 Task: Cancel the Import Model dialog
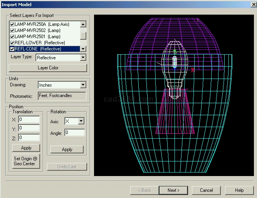(207, 190)
